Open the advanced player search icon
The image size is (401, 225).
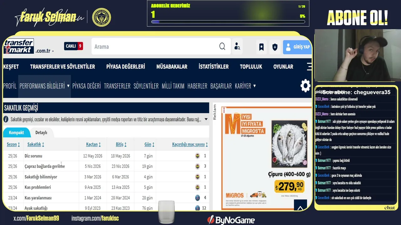pyautogui.click(x=237, y=47)
